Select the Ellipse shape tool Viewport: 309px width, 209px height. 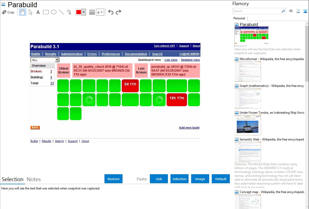[x=54, y=12]
